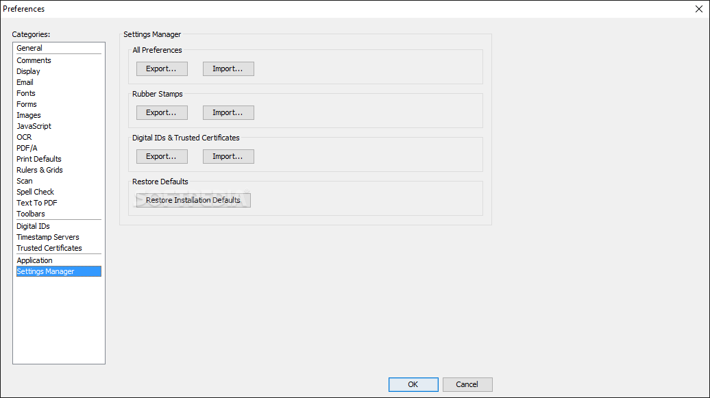Screen dimensions: 710x398
Task: Export Digital IDs & Trusted Certificates
Action: [162, 156]
